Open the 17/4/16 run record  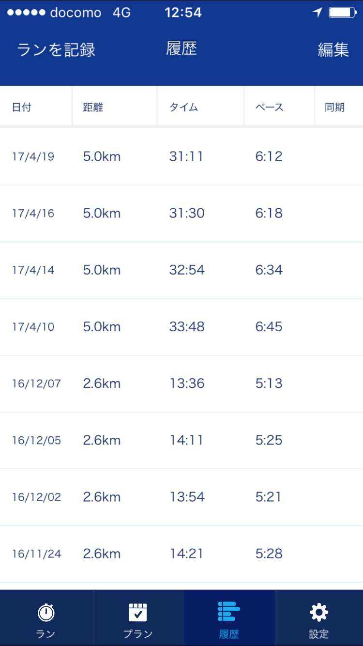[x=181, y=213]
